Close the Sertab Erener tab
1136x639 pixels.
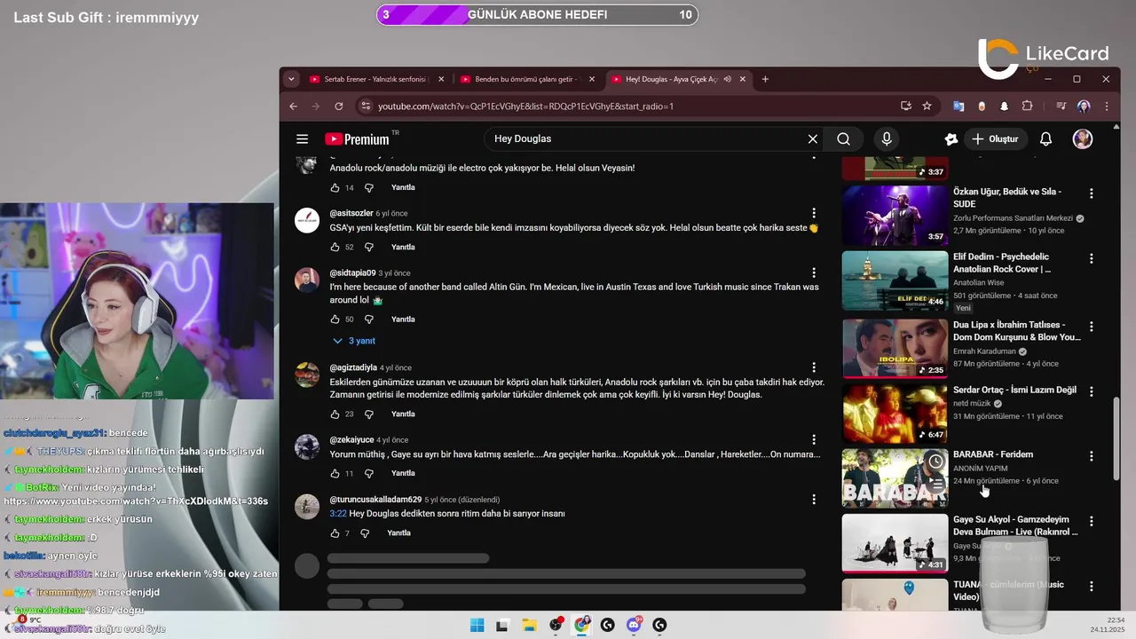pyautogui.click(x=441, y=79)
